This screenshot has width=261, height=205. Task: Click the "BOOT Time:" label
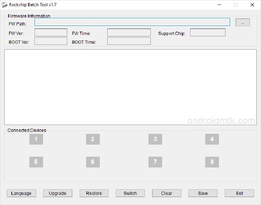click(84, 42)
